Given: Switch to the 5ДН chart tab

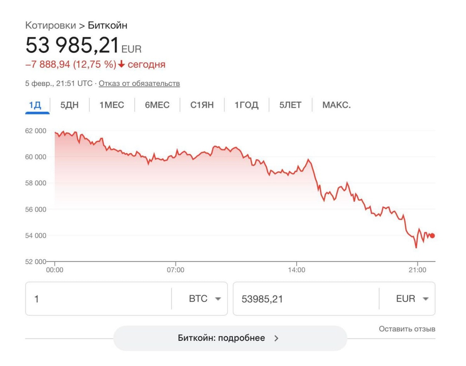Looking at the screenshot, I should [70, 105].
